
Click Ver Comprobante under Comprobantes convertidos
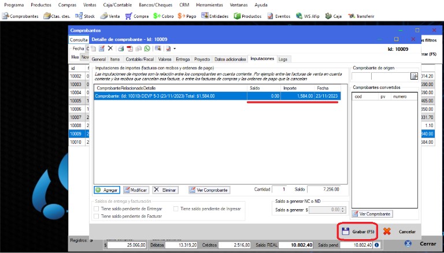372,214
